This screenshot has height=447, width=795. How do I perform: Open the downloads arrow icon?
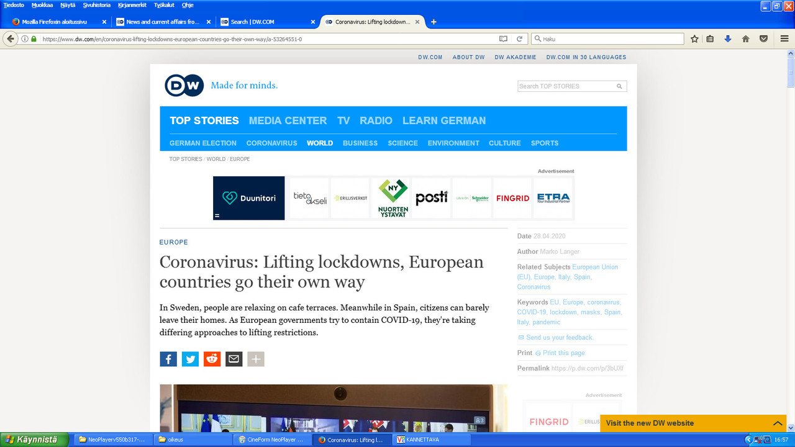728,38
